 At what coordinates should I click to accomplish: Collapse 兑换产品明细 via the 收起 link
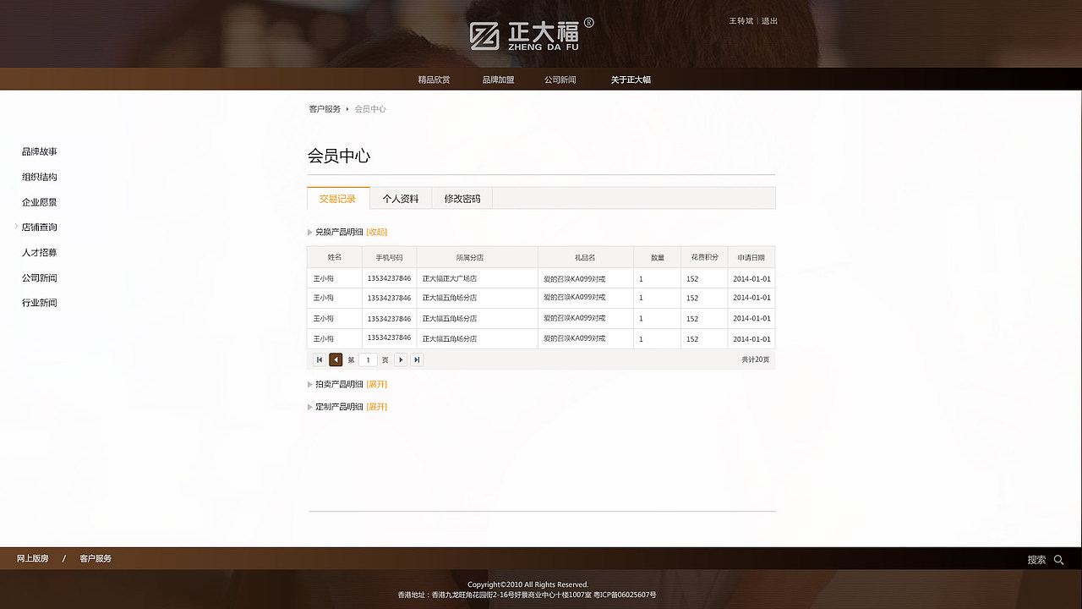(x=376, y=232)
